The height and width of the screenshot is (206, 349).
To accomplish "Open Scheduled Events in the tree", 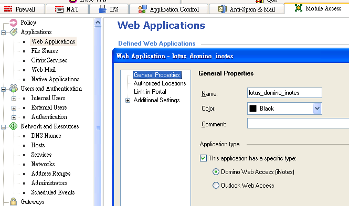I will click(x=53, y=192).
